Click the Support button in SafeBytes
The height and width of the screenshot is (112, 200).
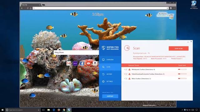tap(110, 96)
